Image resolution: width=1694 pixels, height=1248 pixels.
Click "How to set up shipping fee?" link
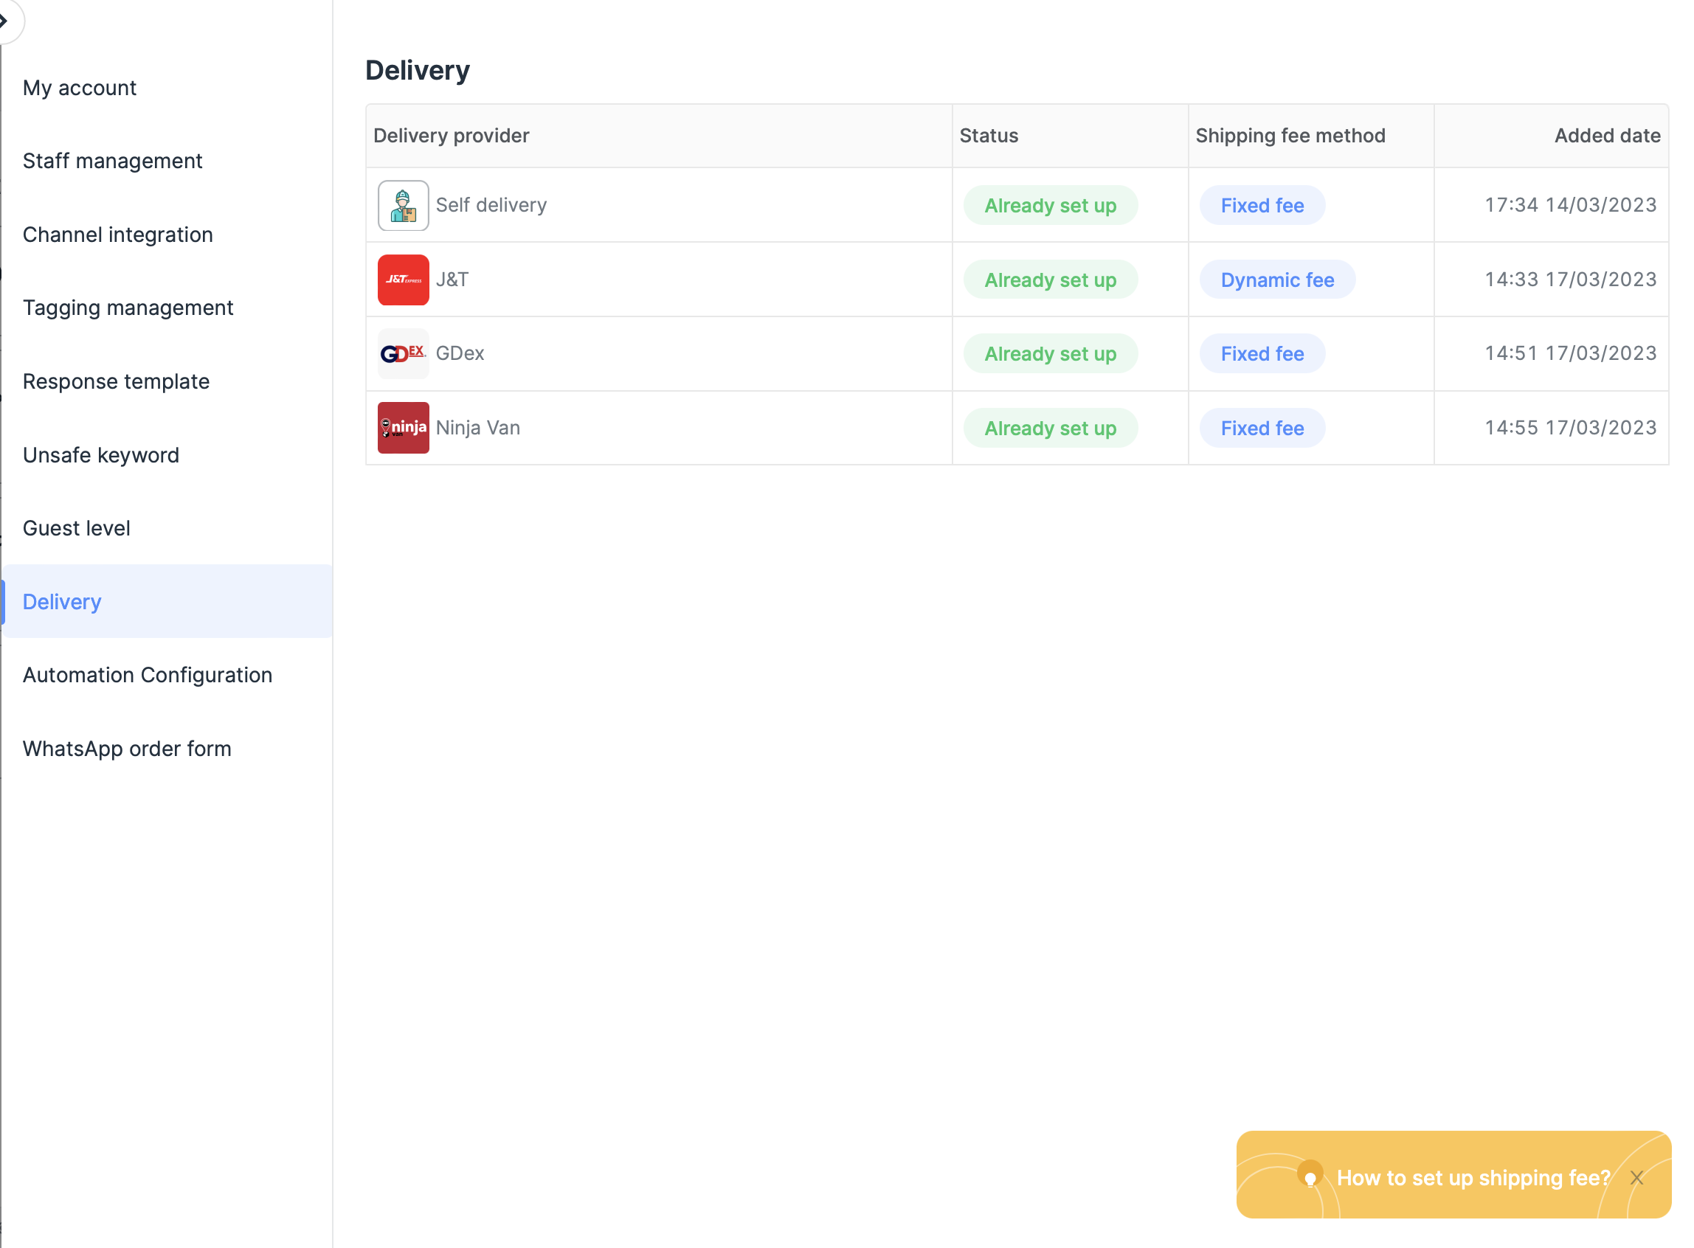(1473, 1178)
